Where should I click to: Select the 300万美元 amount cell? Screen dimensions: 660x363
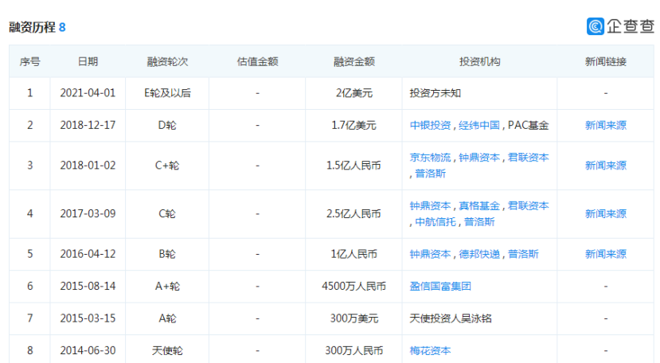point(354,318)
